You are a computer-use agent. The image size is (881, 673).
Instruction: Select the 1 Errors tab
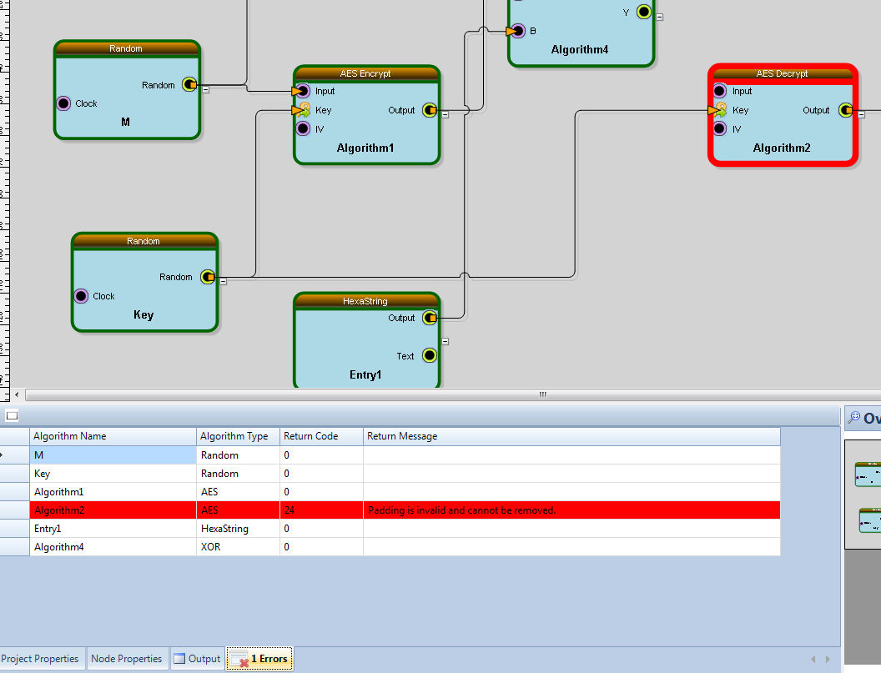(x=260, y=659)
